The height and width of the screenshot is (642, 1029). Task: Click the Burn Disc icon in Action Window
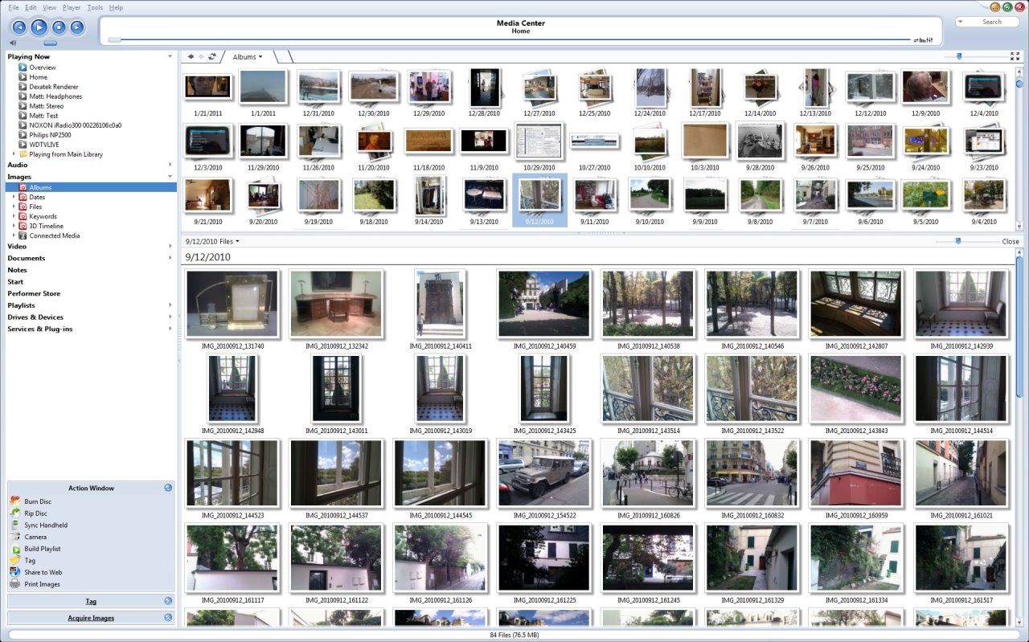pyautogui.click(x=14, y=501)
